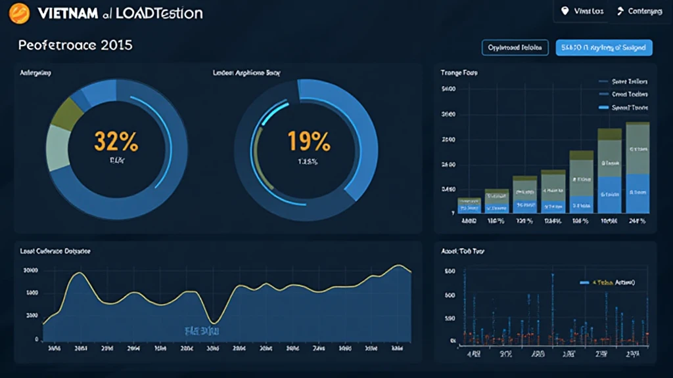Click the second line marker in bar chart legend
Viewport: 673px width, 378px height.
tap(603, 94)
